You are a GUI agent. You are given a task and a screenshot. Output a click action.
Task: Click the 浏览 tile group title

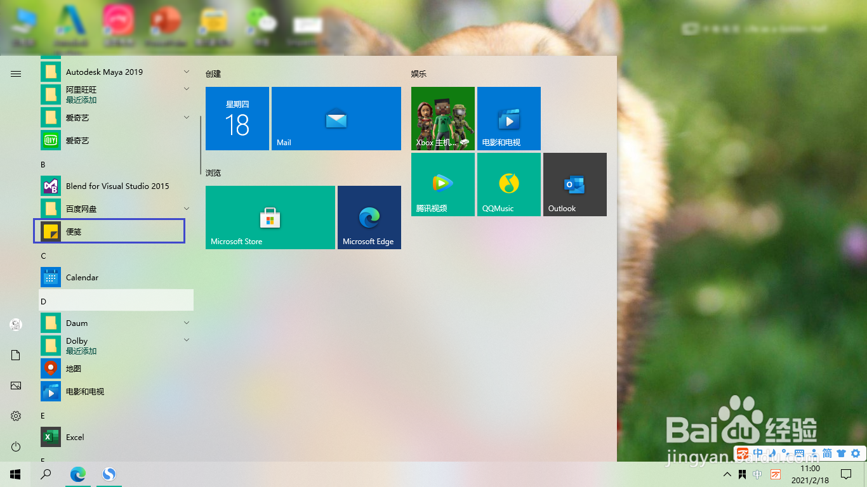[213, 172]
